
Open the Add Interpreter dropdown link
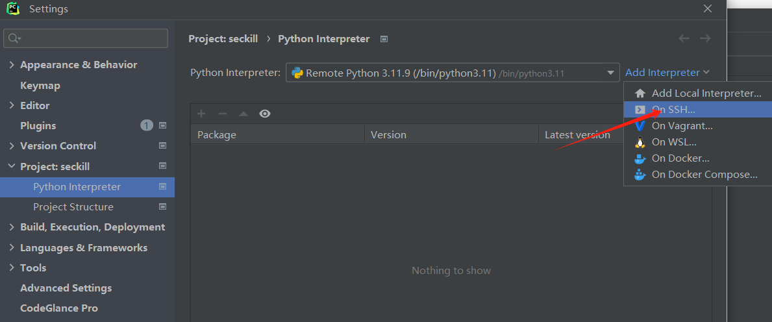click(x=667, y=73)
